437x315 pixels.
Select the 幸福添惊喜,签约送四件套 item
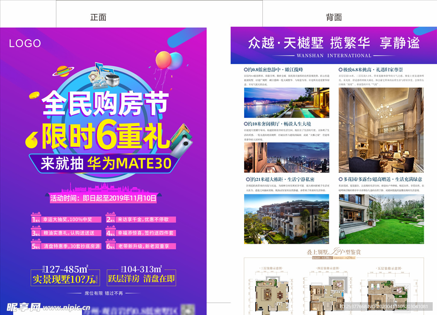146,233
